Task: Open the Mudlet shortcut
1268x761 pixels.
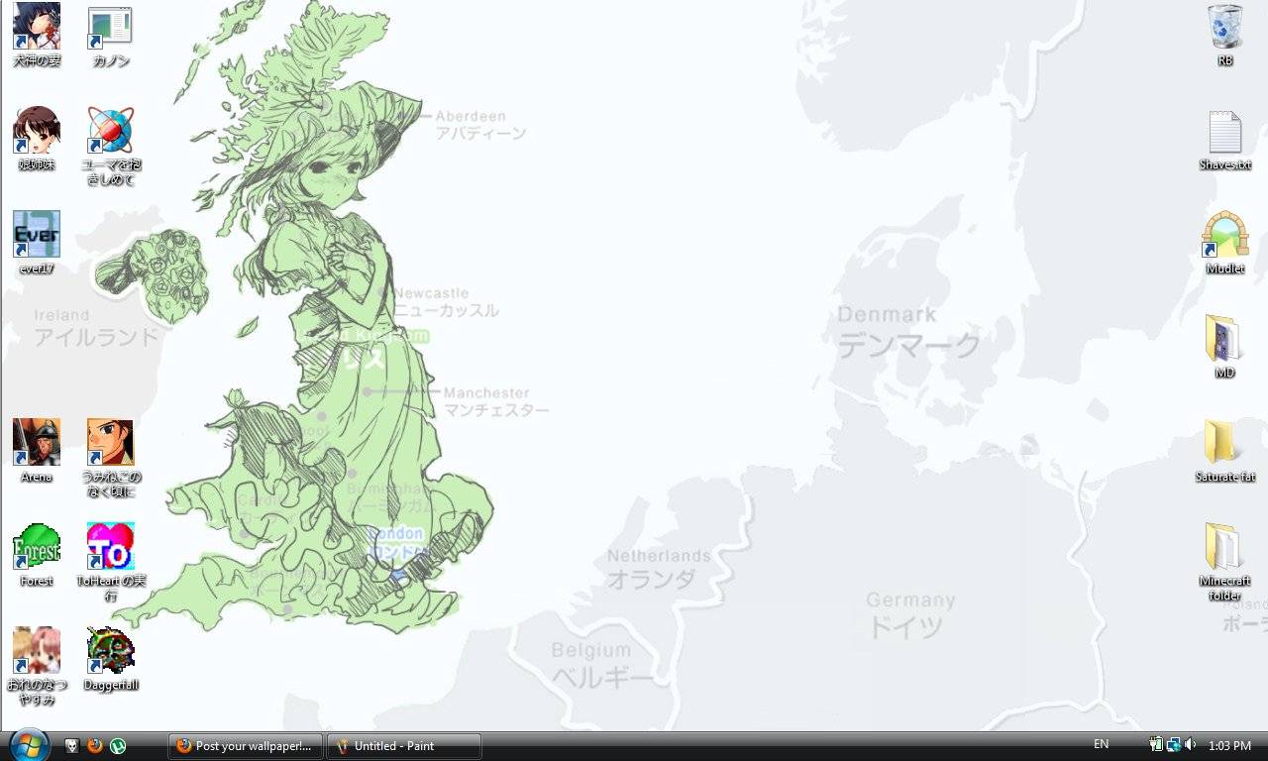Action: 1224,235
